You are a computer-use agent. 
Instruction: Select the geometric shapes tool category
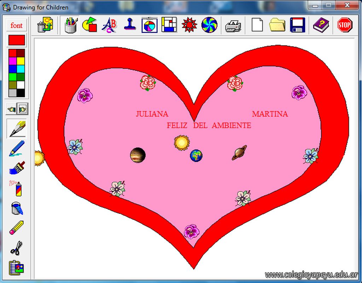coord(89,25)
